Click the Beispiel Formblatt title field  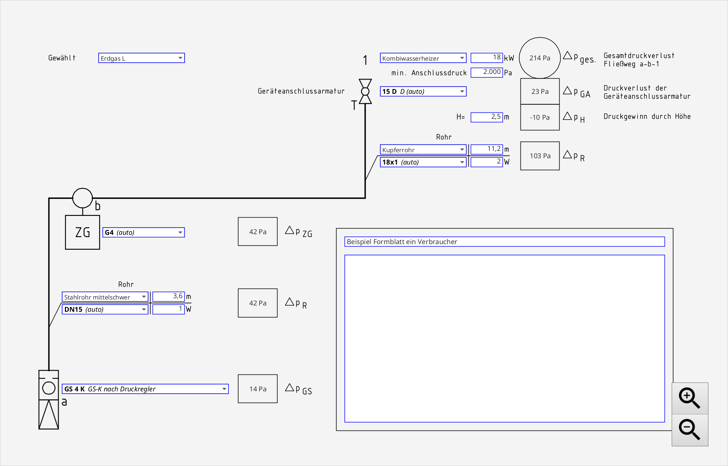point(505,242)
